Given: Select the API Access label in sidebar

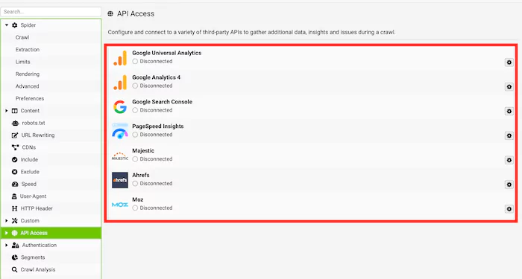Looking at the screenshot, I should pyautogui.click(x=34, y=233).
